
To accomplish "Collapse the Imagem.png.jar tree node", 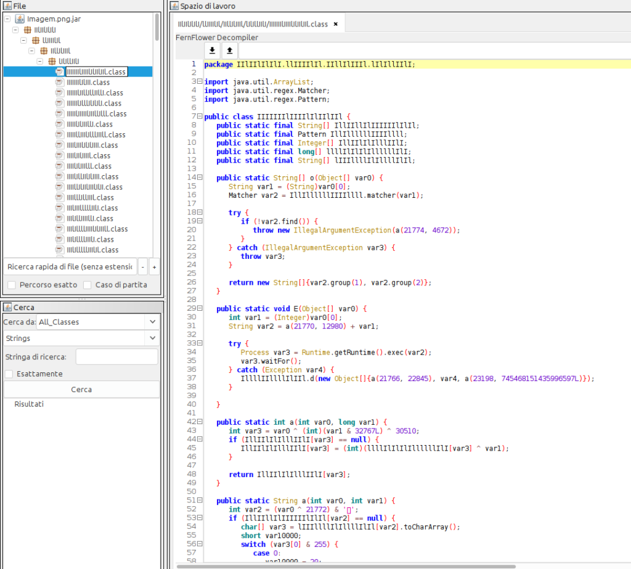I will (7, 19).
